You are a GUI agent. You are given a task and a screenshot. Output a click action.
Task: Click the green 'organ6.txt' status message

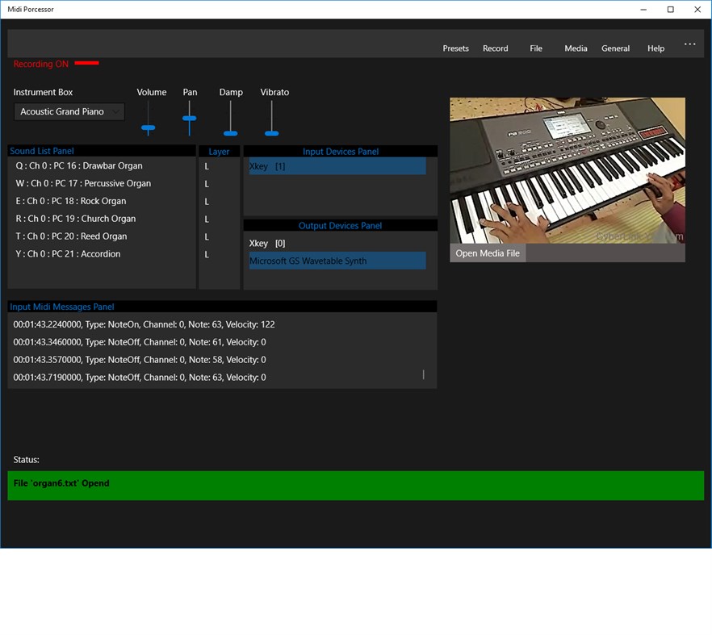pos(355,485)
